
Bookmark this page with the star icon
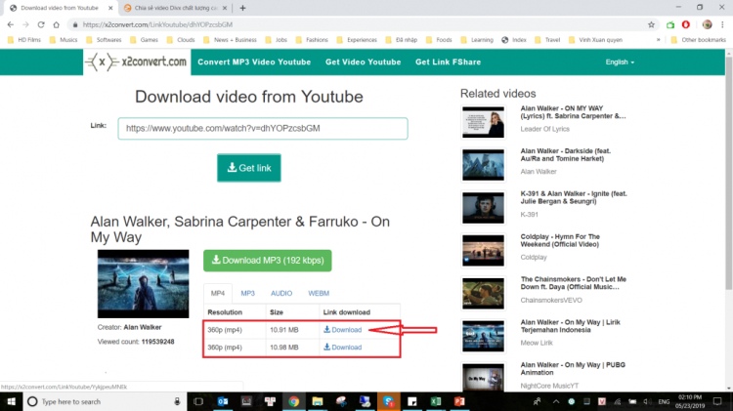click(651, 24)
